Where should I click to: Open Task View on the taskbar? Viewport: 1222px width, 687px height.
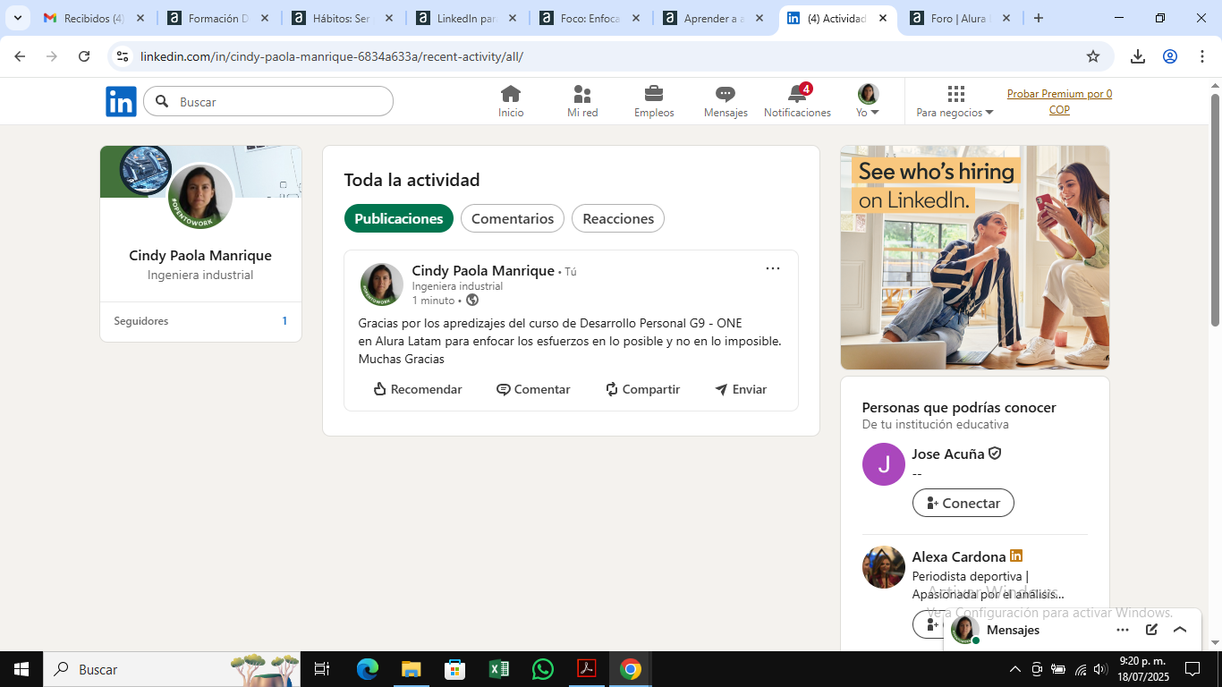[322, 669]
